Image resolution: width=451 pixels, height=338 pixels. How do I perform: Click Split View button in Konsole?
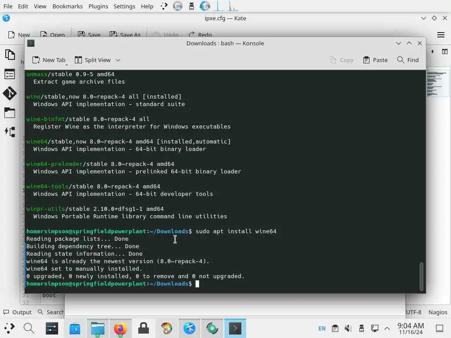(92, 60)
